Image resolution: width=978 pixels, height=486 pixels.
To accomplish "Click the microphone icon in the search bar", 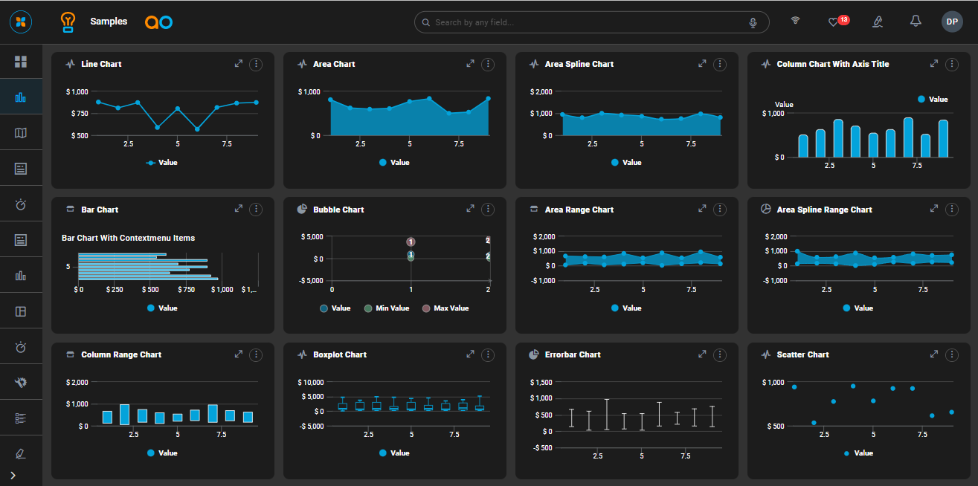I will (x=753, y=22).
